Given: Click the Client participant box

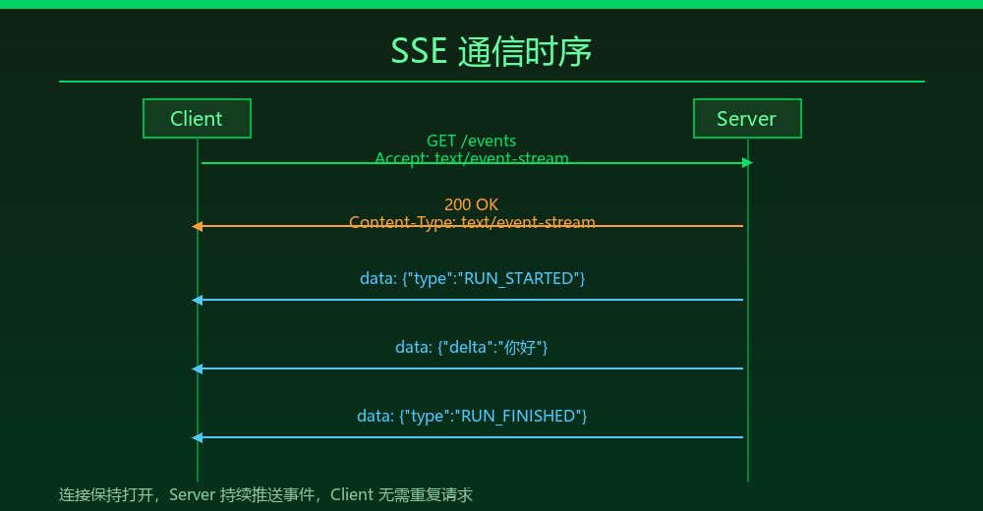Looking at the screenshot, I should pyautogui.click(x=197, y=119).
